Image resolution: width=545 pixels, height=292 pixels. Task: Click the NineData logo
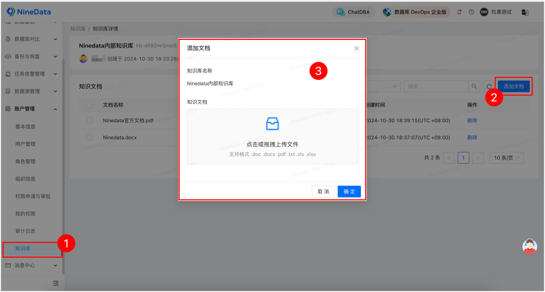(28, 12)
